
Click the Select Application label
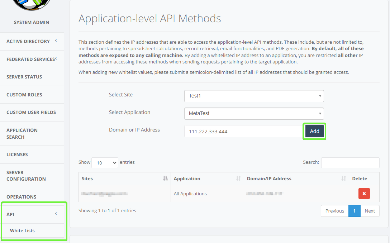point(130,112)
